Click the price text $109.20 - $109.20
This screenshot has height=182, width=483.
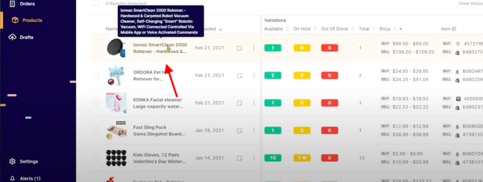pyautogui.click(x=413, y=52)
